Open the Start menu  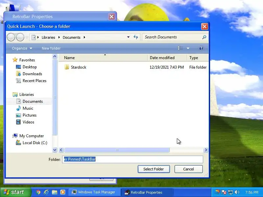tap(15, 192)
